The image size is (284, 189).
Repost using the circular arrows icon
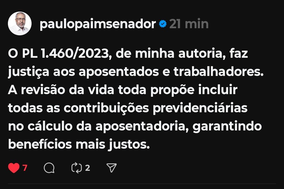77,168
